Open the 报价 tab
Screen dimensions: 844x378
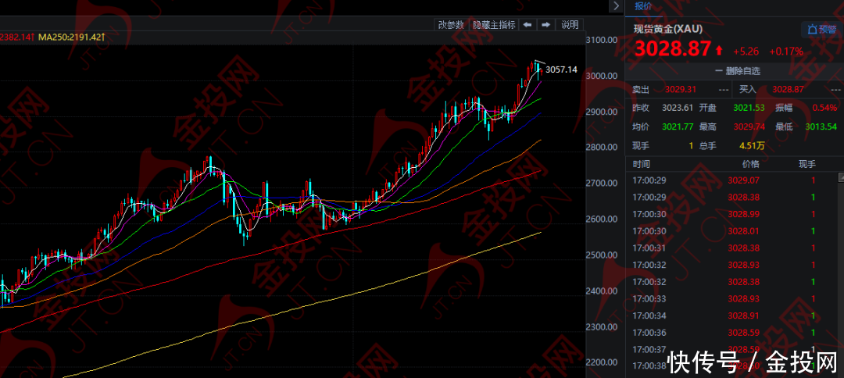pos(643,6)
